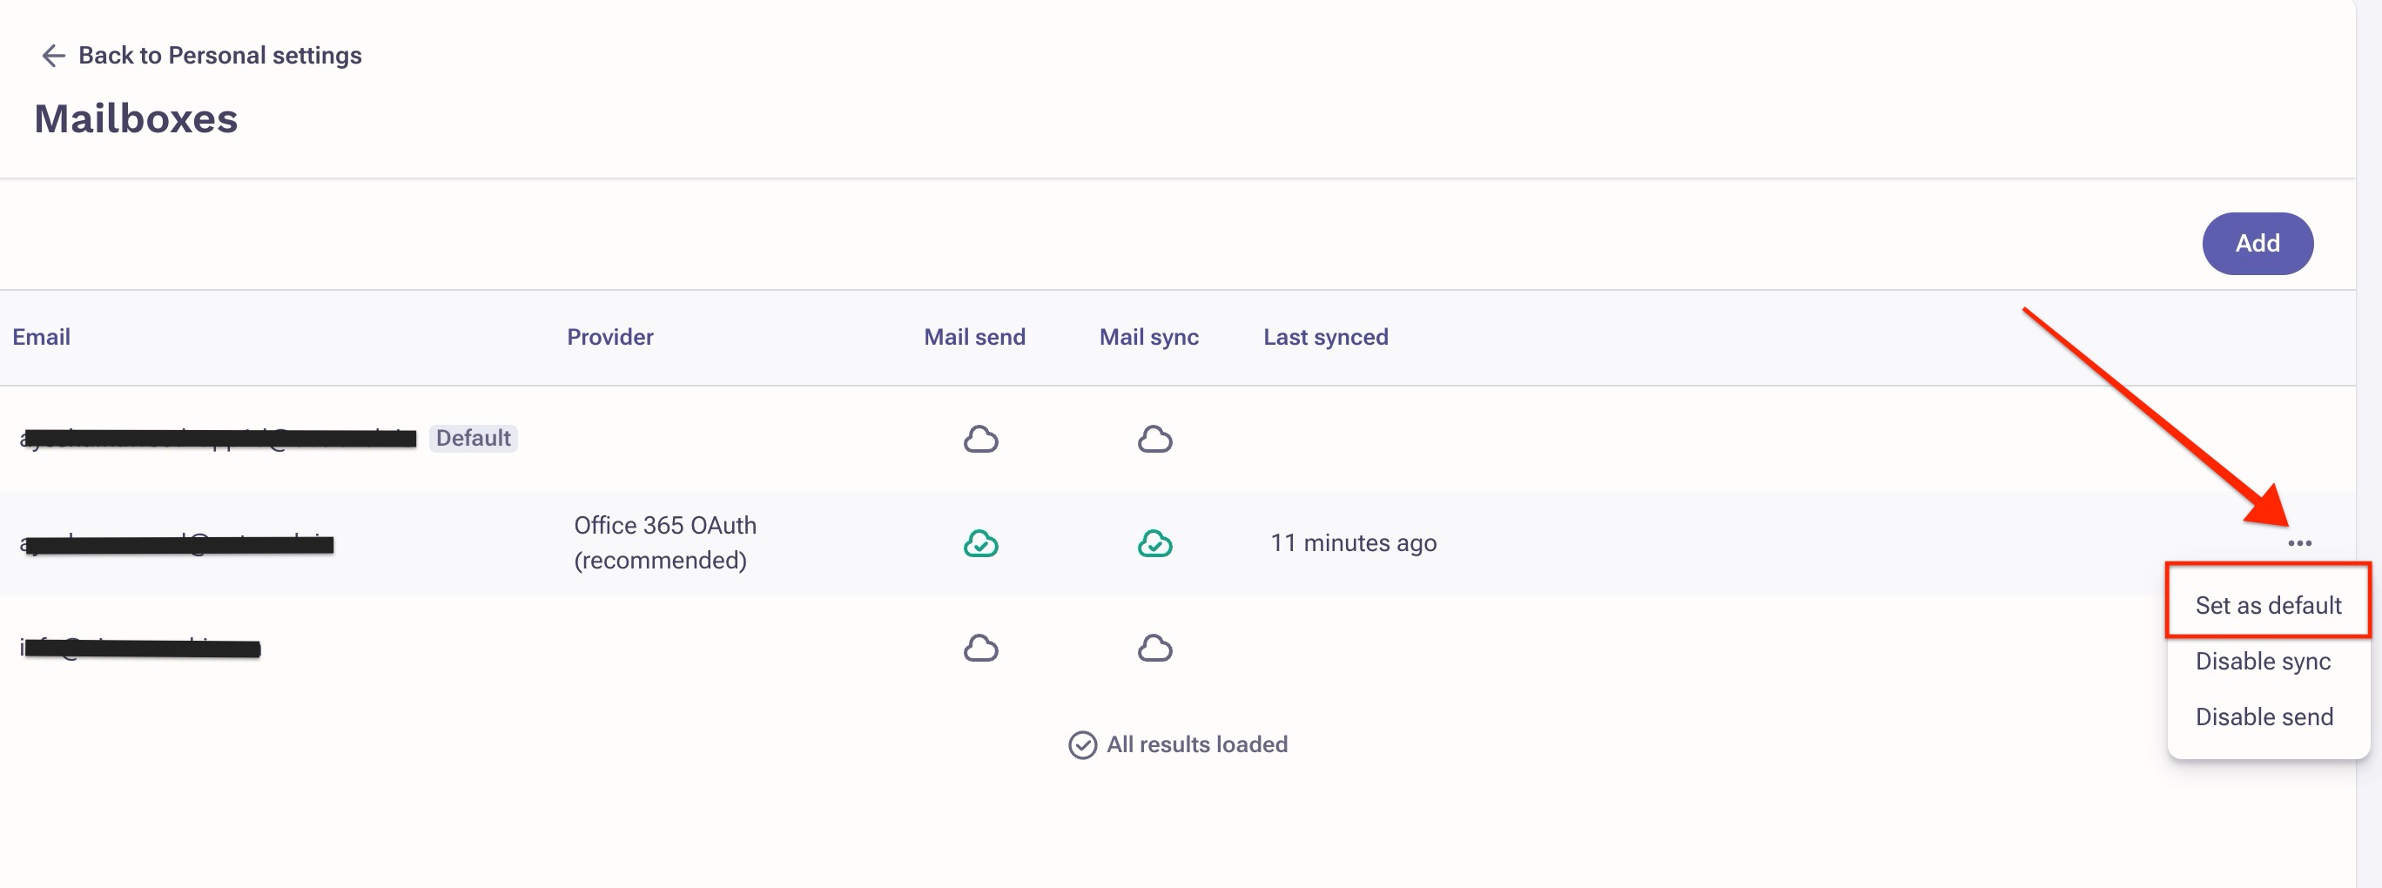Click the Mail sync cloud icon in Default row

1154,439
